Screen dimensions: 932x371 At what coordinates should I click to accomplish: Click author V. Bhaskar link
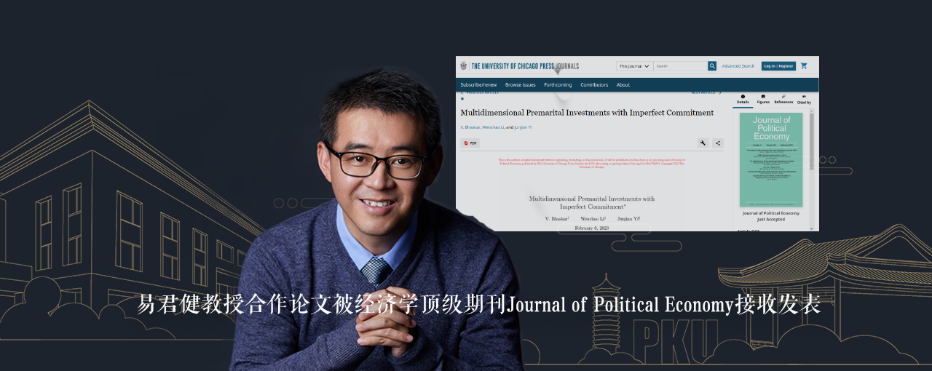click(470, 127)
